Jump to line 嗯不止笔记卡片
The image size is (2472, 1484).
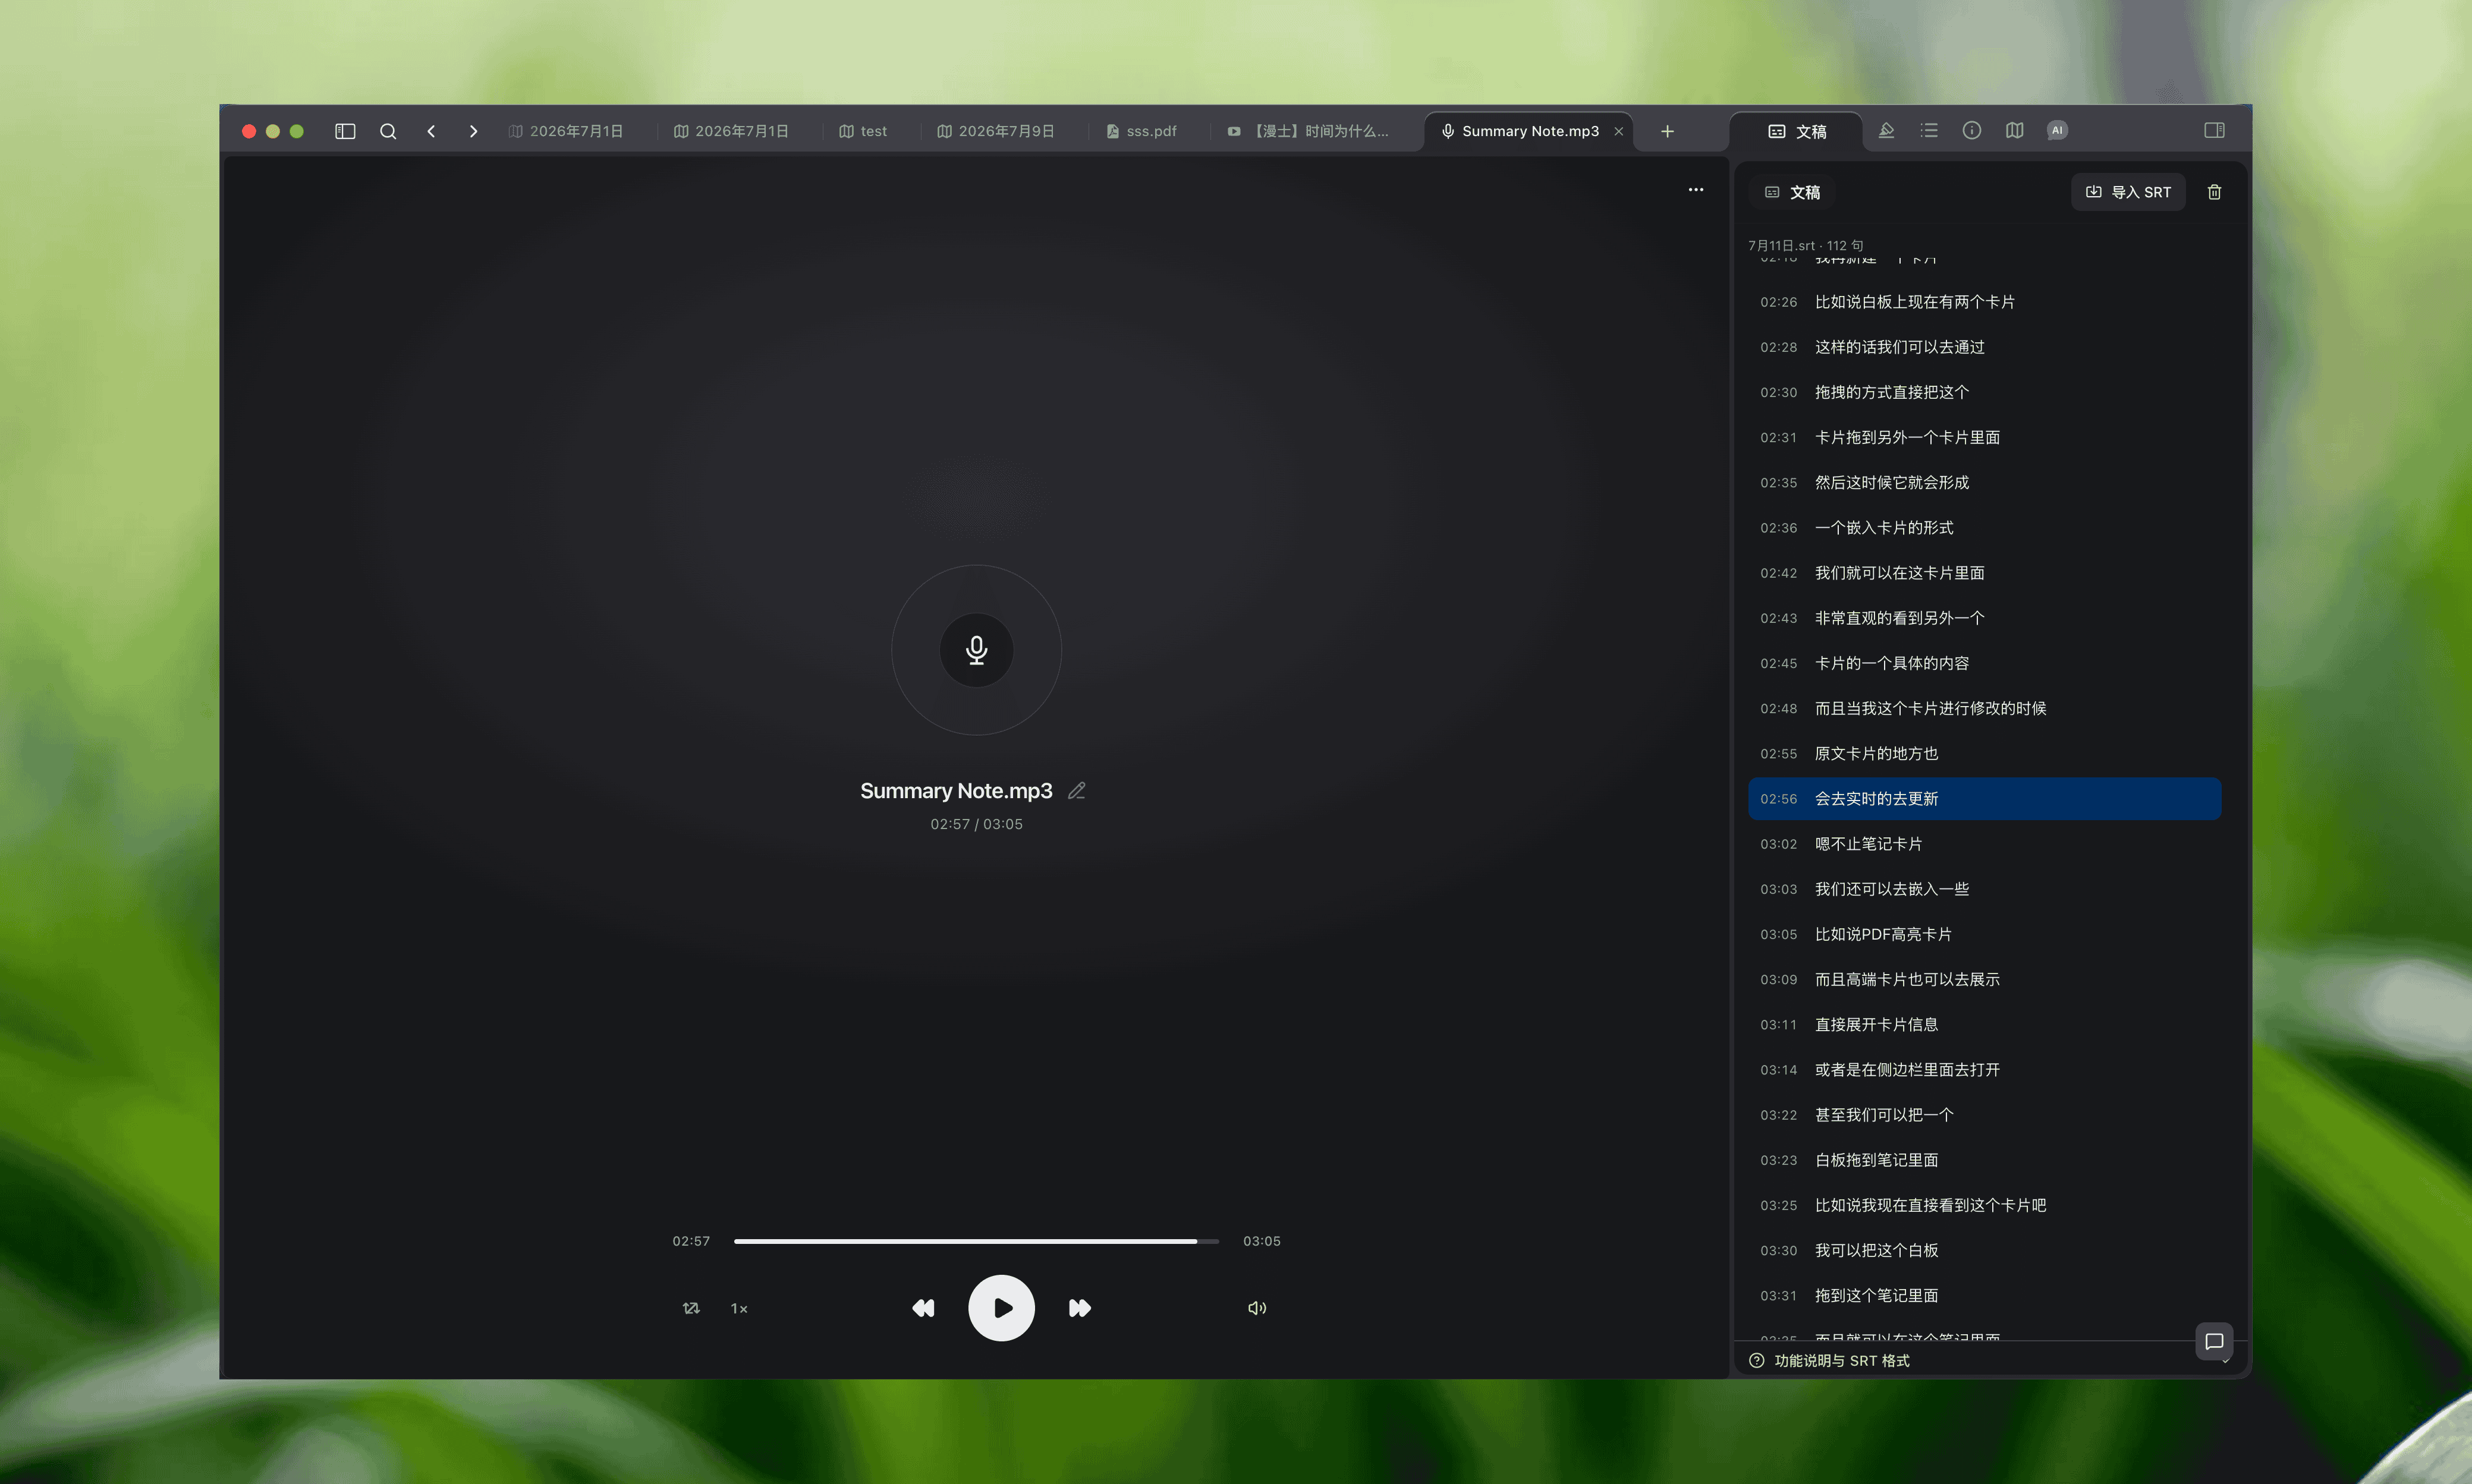(1985, 844)
